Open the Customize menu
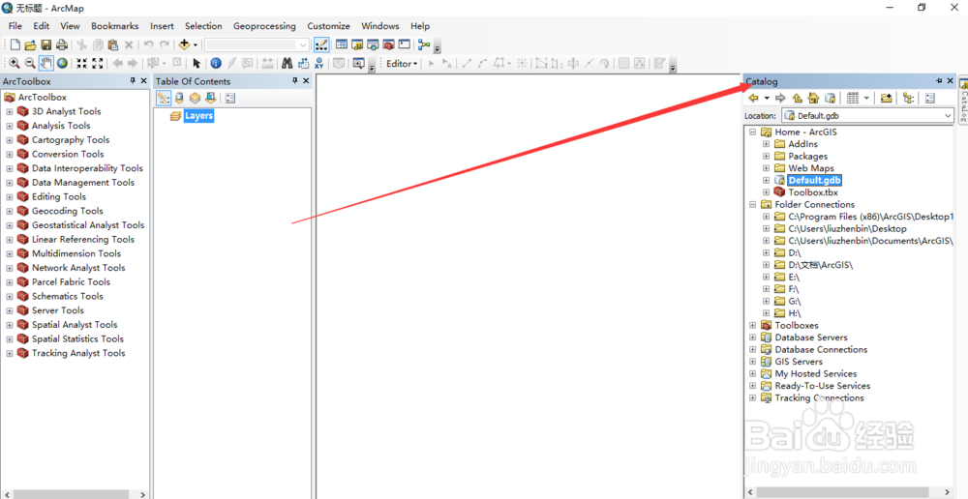 (x=328, y=26)
